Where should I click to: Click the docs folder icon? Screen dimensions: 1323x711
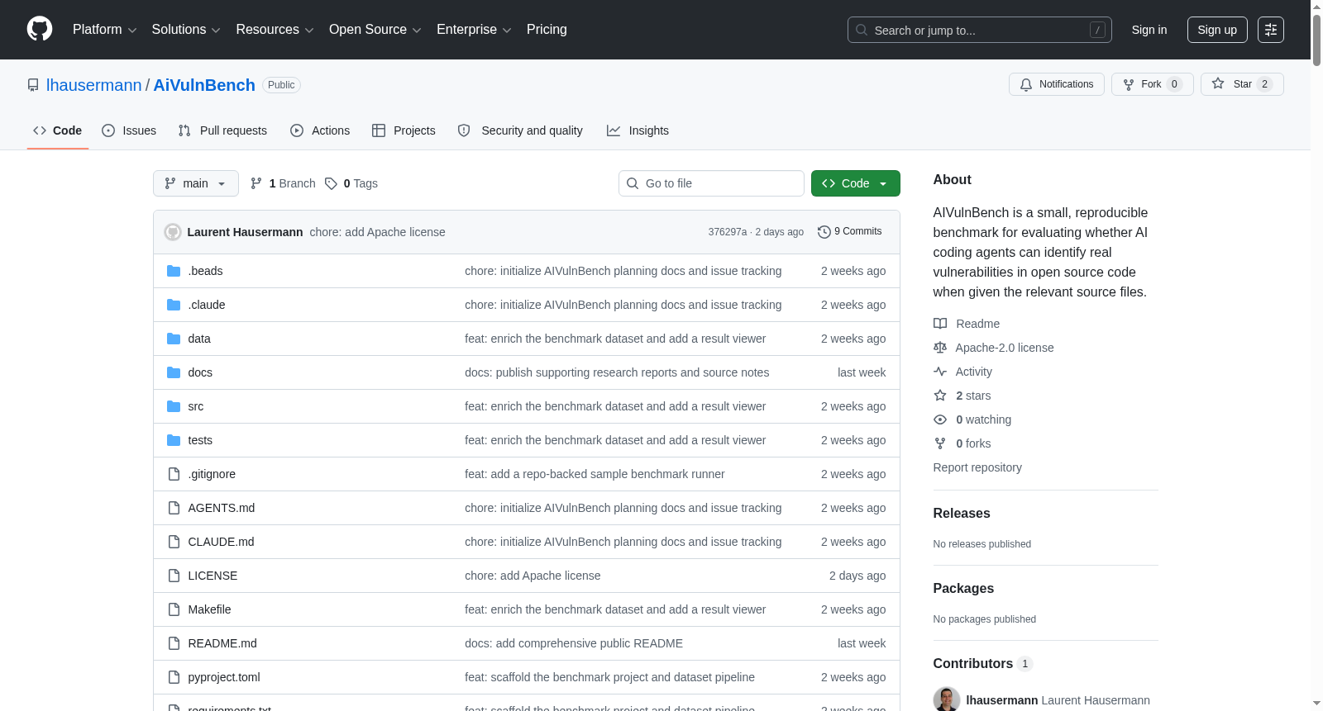174,372
